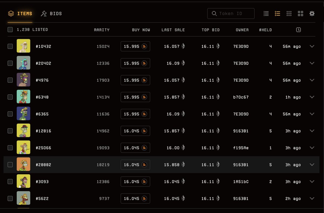This screenshot has height=213, width=324.
Task: Open the settings gear icon
Action: (x=312, y=14)
